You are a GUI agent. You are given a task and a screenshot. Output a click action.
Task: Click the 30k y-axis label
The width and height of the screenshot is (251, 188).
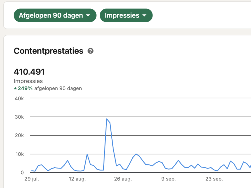(x=19, y=117)
